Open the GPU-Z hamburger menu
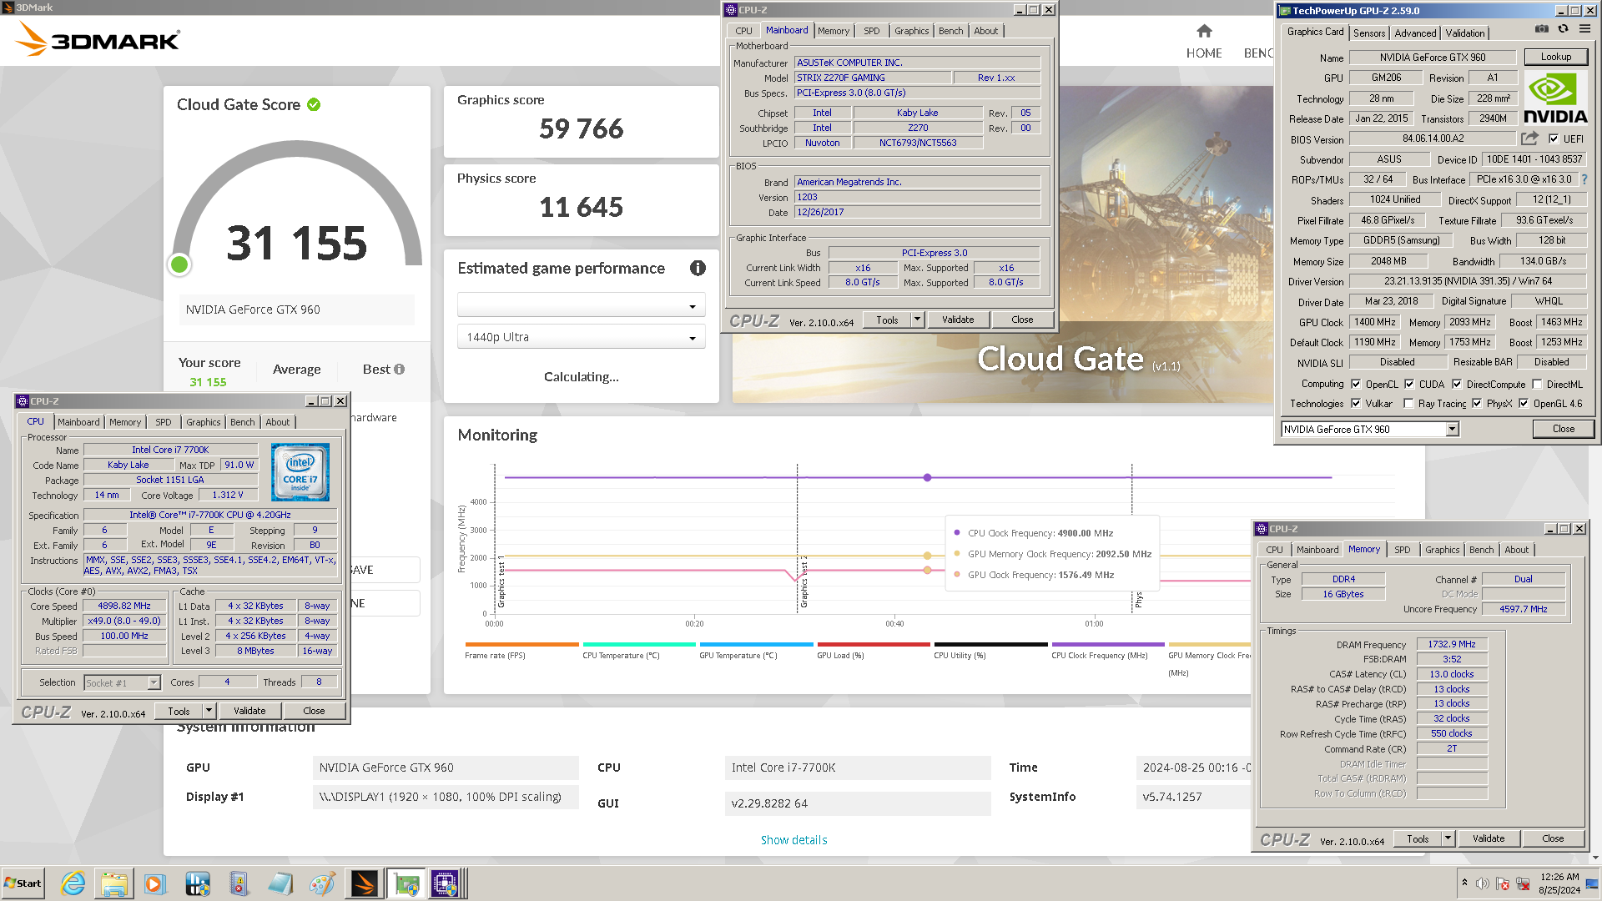Viewport: 1602px width, 901px height. pos(1584,28)
